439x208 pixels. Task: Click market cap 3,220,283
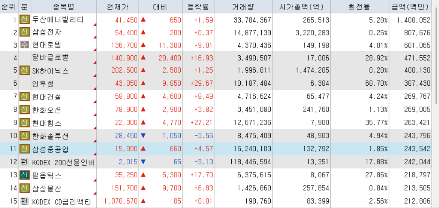coord(312,33)
